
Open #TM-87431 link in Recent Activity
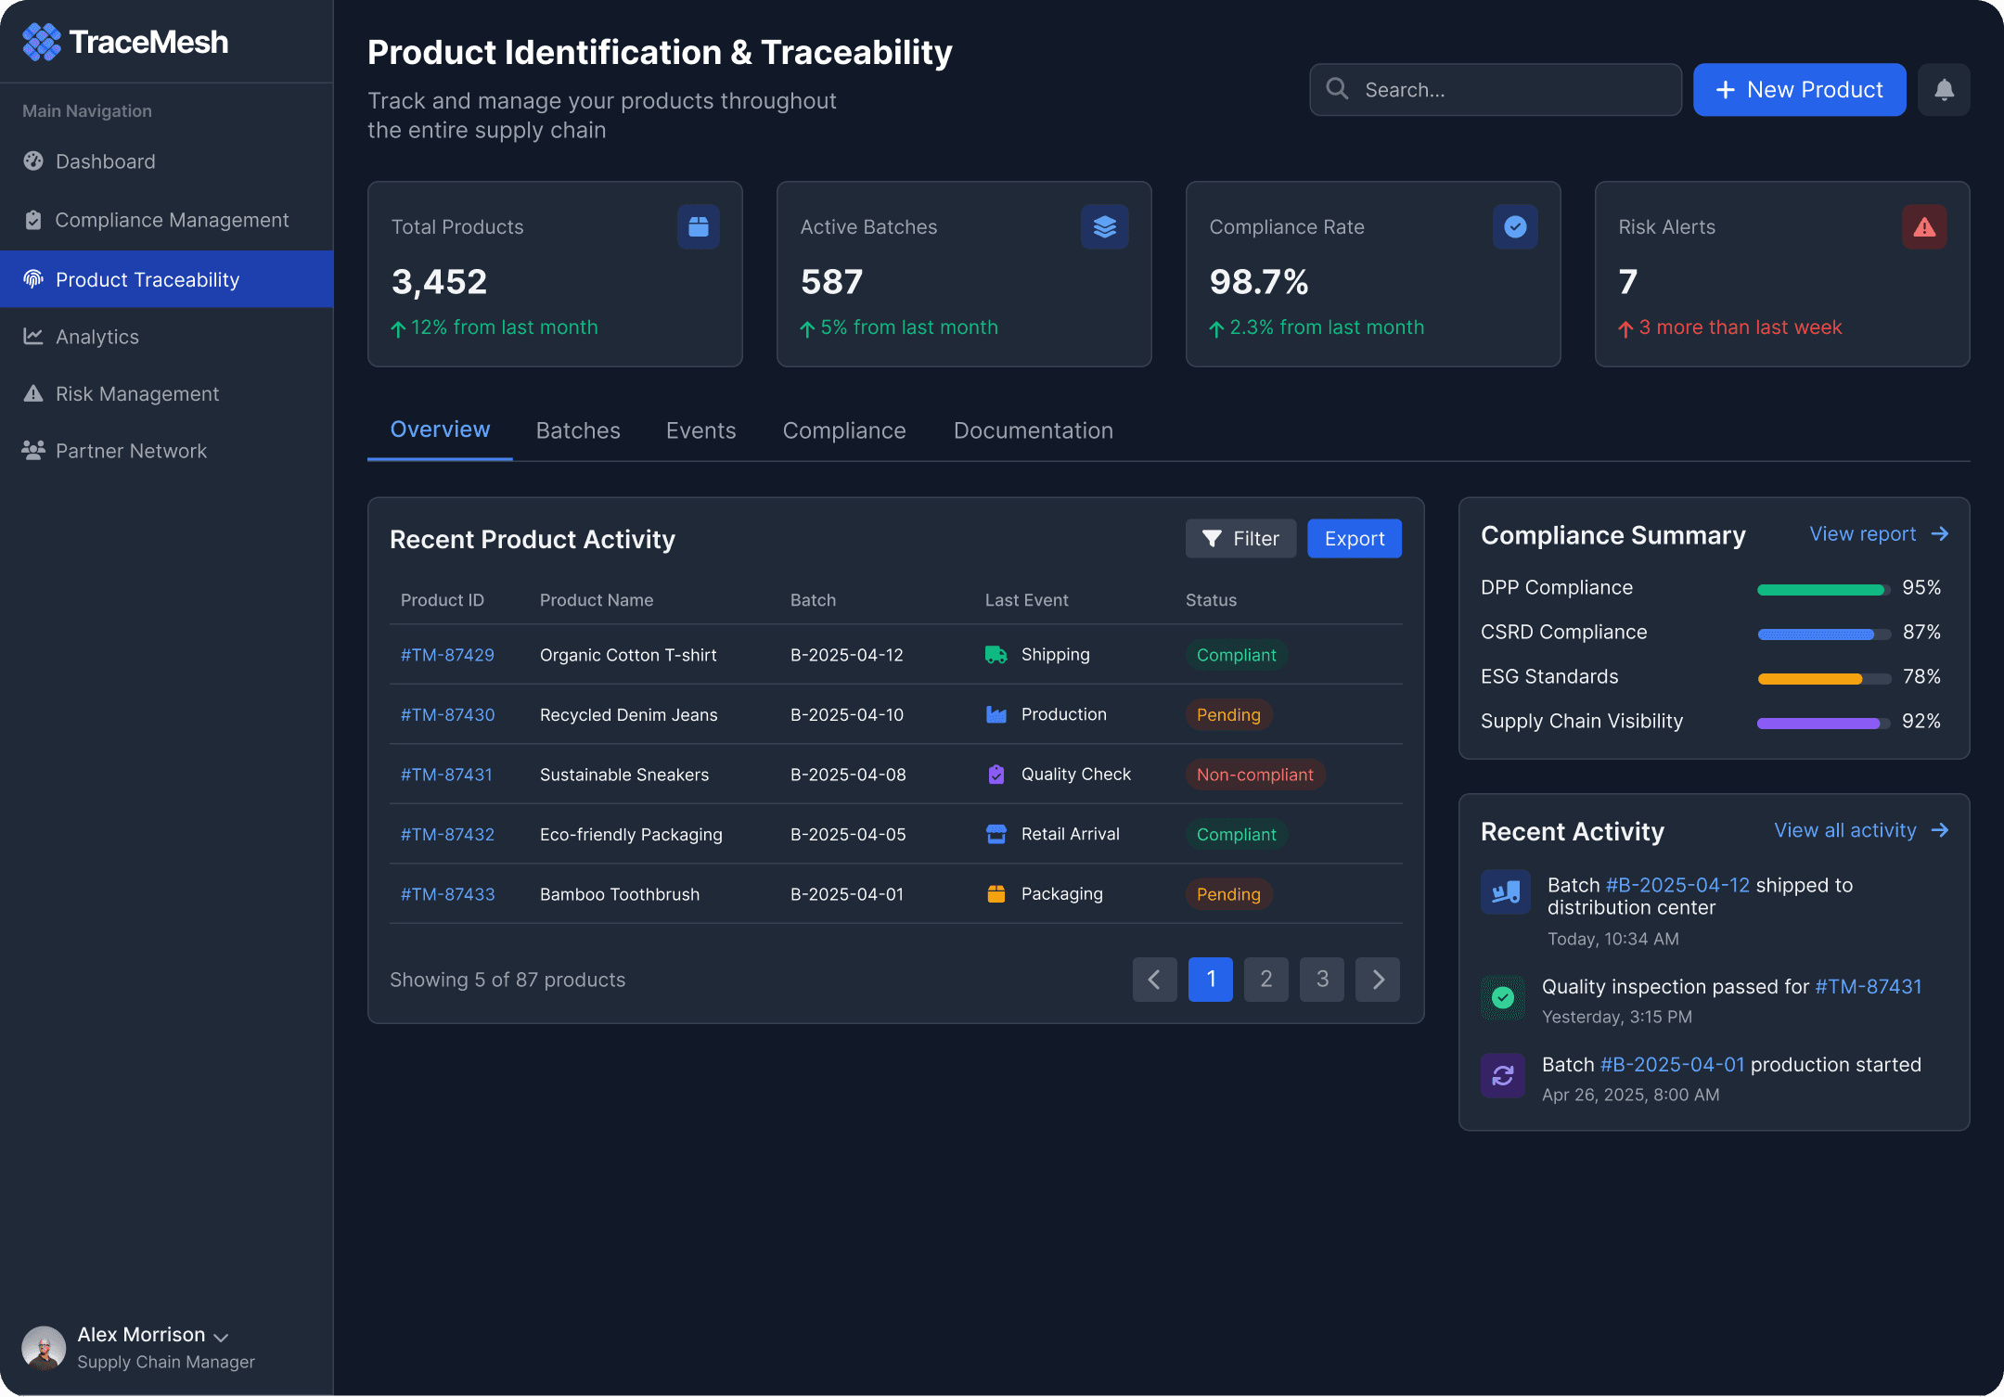tap(1868, 987)
